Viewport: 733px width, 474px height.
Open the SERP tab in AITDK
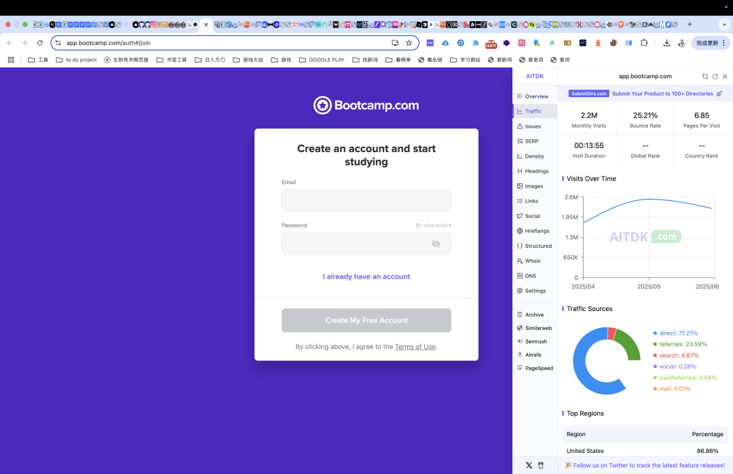click(535, 141)
